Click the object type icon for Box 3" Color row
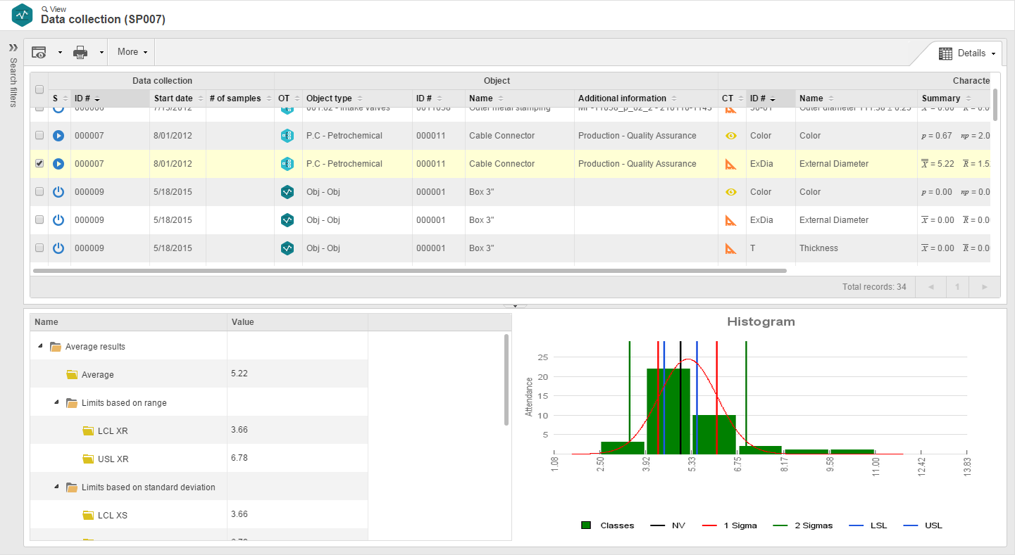This screenshot has height=555, width=1015. 287,192
